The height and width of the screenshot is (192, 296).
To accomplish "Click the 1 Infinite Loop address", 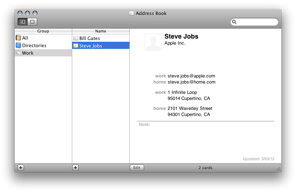I will coord(182,92).
